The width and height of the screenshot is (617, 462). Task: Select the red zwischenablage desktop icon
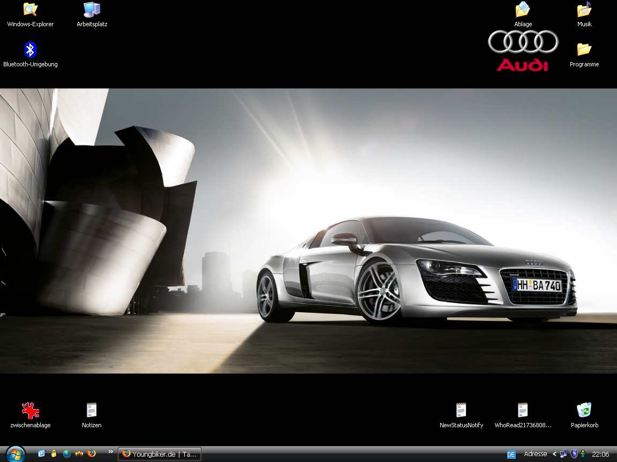[31, 415]
